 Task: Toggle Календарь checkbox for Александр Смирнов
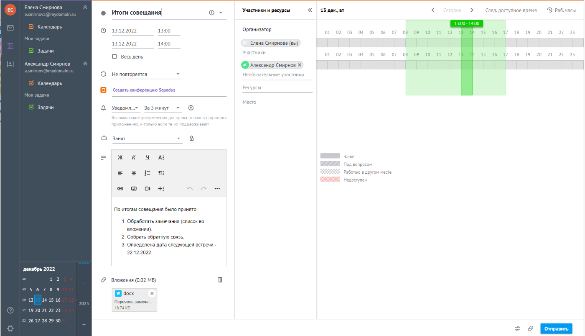pyautogui.click(x=31, y=83)
